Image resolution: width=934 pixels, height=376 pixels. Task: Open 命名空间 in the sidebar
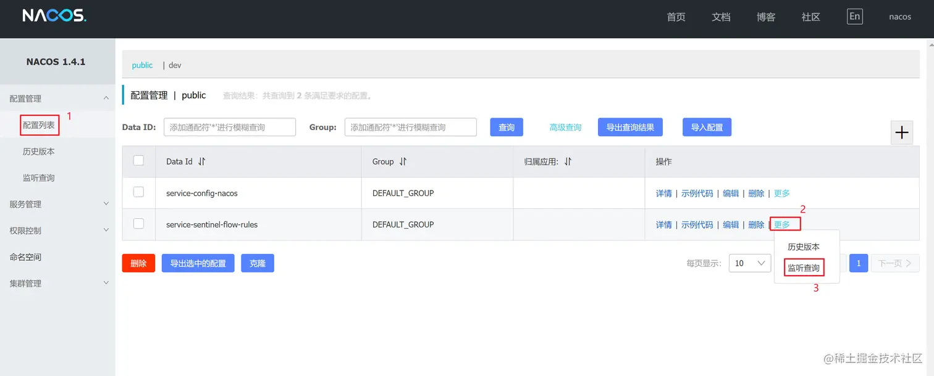pos(25,257)
